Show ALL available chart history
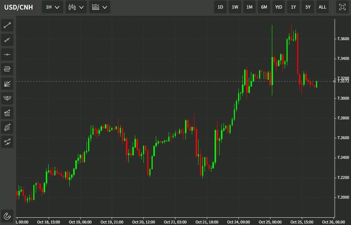The height and width of the screenshot is (225, 351). coord(322,7)
